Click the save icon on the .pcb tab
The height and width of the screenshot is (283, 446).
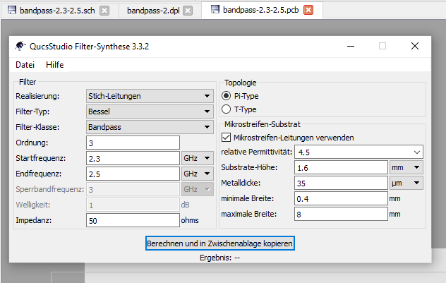coord(215,9)
